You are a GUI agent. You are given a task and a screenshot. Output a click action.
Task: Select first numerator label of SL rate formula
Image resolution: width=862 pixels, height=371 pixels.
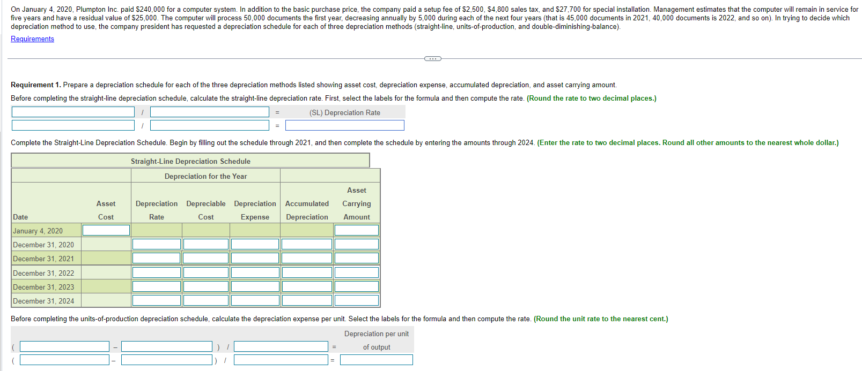[73, 112]
